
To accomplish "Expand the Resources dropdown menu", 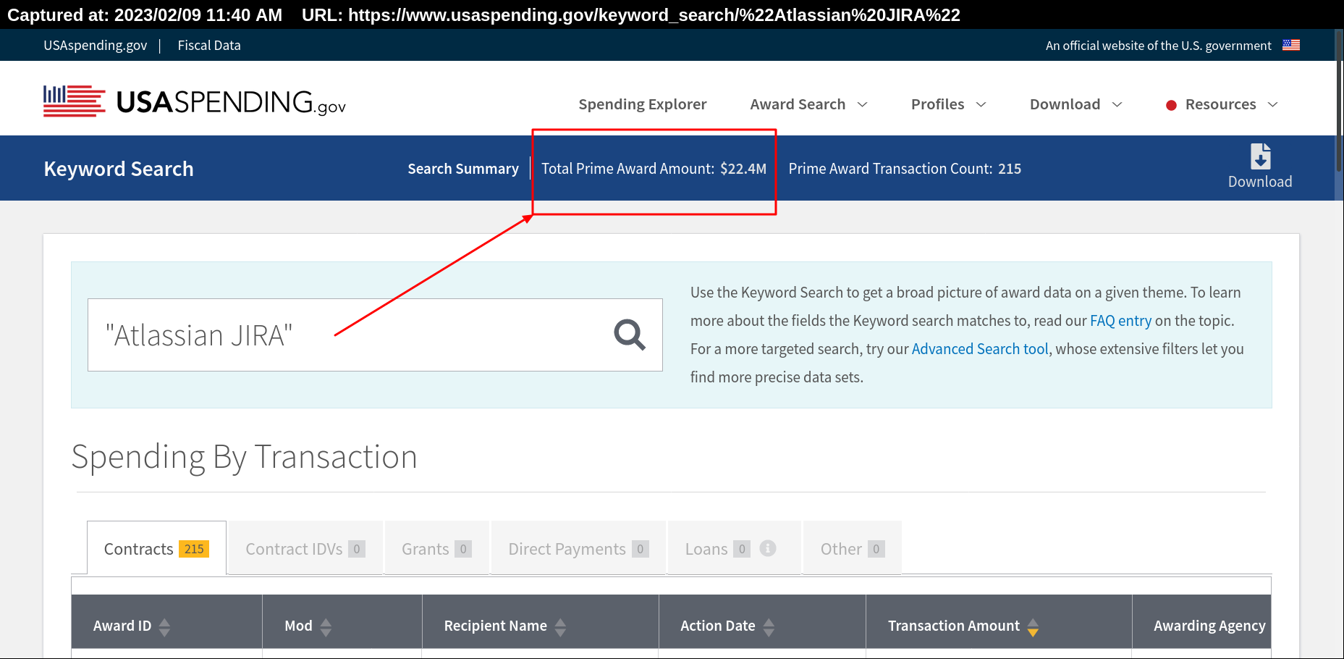I will pos(1231,104).
